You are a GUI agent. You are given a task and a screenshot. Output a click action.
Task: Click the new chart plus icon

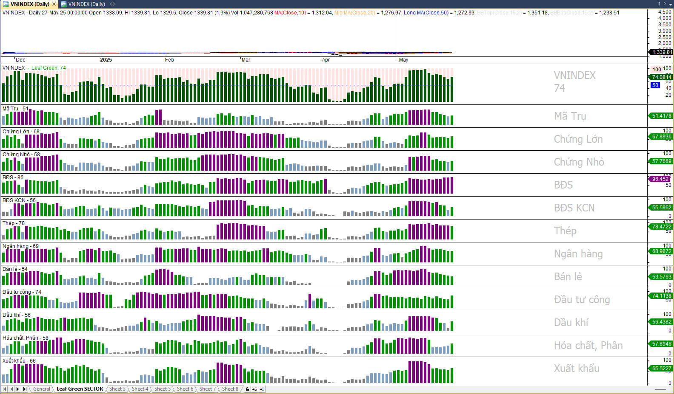[112, 4]
